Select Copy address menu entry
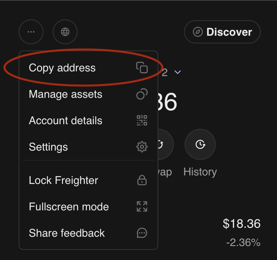 tap(62, 68)
